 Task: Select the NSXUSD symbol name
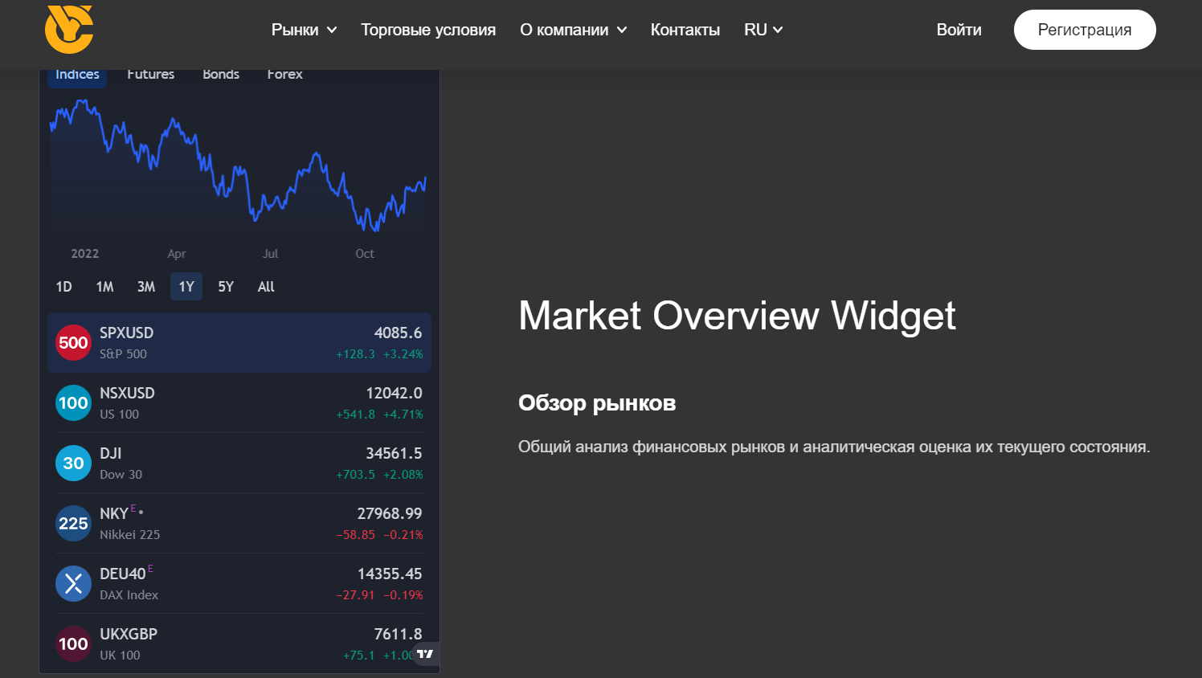(x=127, y=393)
